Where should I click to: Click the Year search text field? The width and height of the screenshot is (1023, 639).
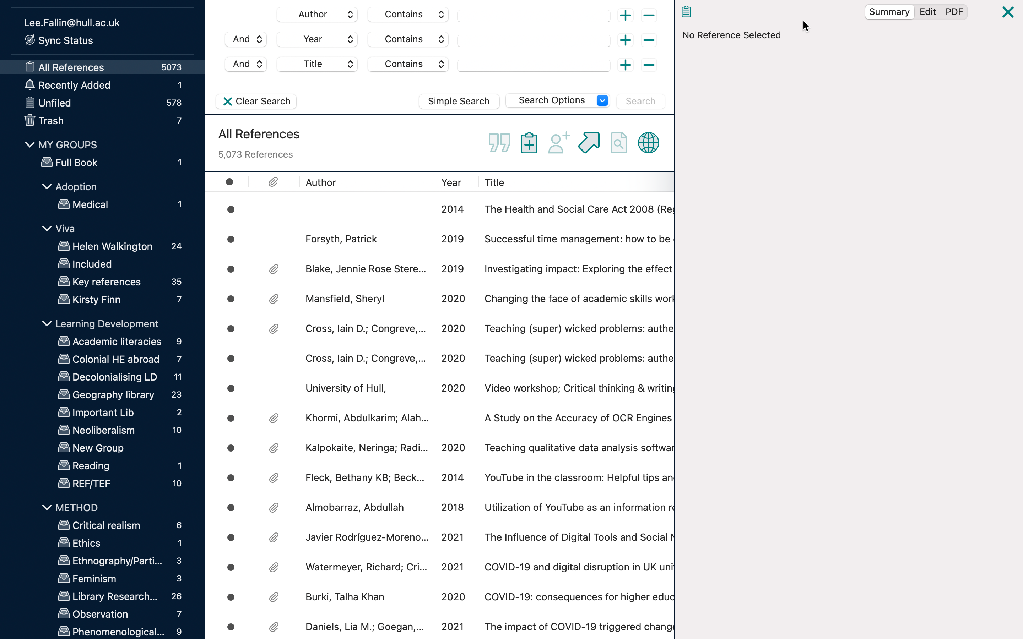534,40
